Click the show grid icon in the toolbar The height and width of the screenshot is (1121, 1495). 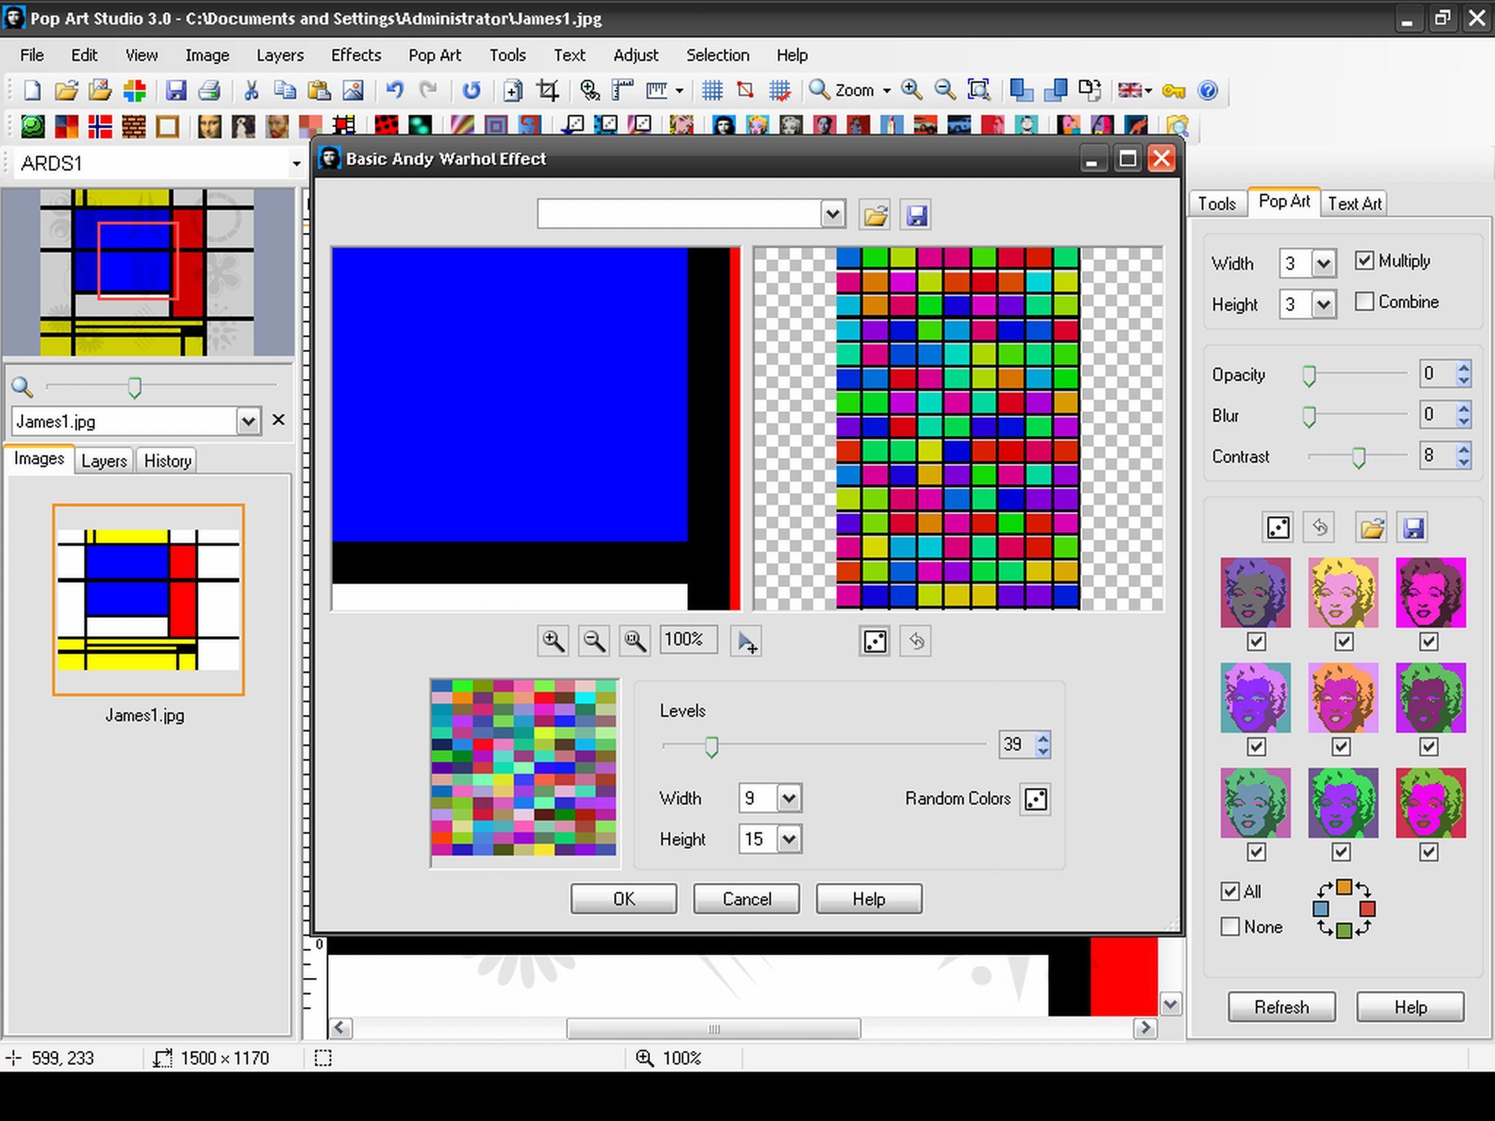tap(712, 90)
